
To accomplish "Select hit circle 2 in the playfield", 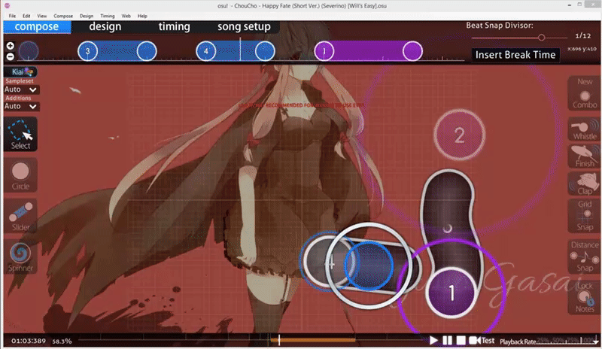I will [x=459, y=135].
